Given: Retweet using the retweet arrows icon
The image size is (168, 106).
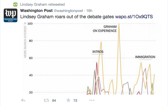Looking at the screenshot, I should tap(46, 100).
